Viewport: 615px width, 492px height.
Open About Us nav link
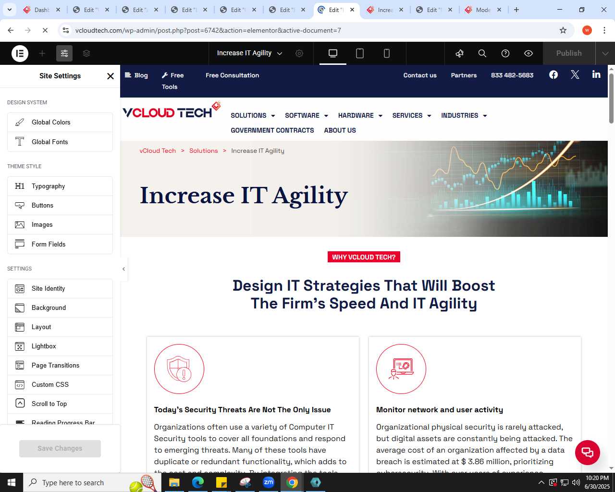[340, 130]
